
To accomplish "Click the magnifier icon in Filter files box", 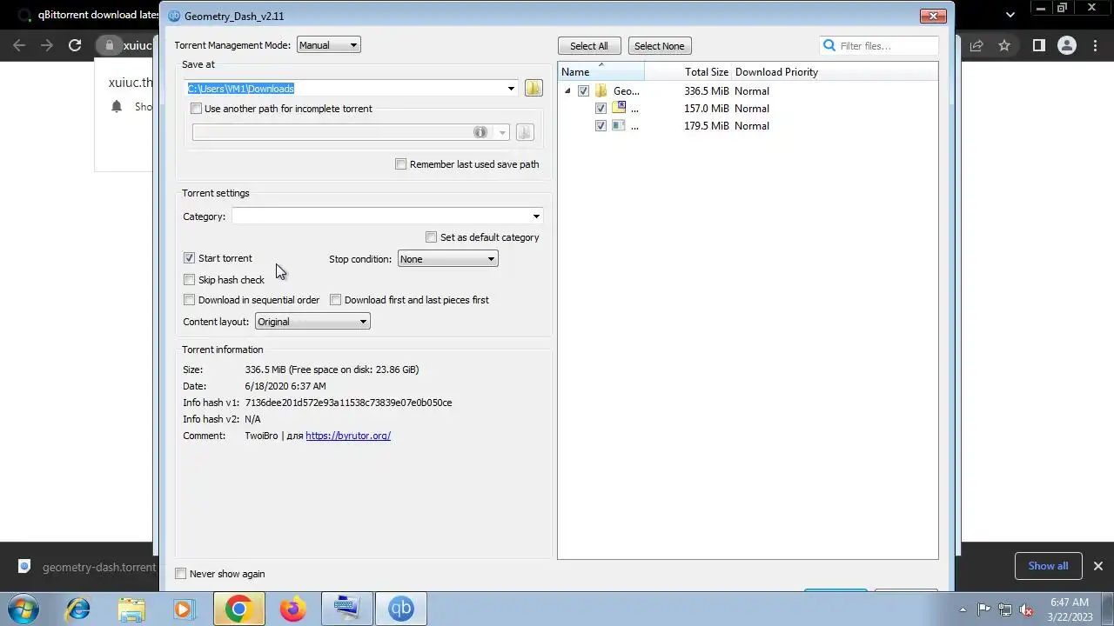I will (x=829, y=45).
